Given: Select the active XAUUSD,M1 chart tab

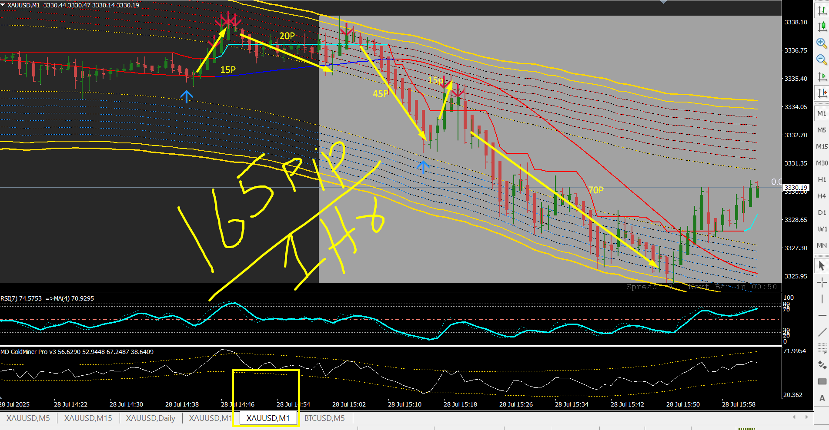Looking at the screenshot, I should pos(268,418).
